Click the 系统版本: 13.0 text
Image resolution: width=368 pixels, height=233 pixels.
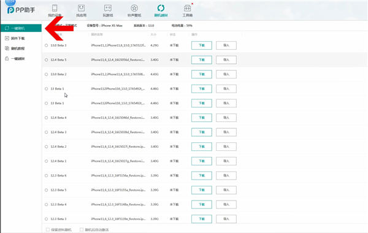144,26
